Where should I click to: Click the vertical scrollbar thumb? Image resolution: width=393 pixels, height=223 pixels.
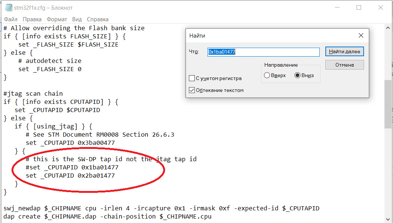[388, 104]
